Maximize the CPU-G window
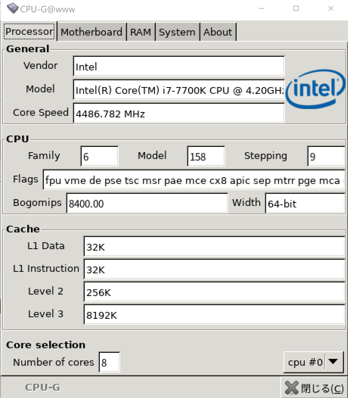This screenshot has height=398, width=348. [296, 8]
